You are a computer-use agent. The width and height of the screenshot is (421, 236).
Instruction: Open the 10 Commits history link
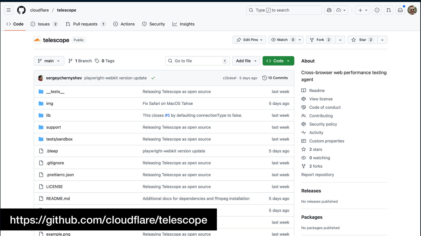pos(275,78)
